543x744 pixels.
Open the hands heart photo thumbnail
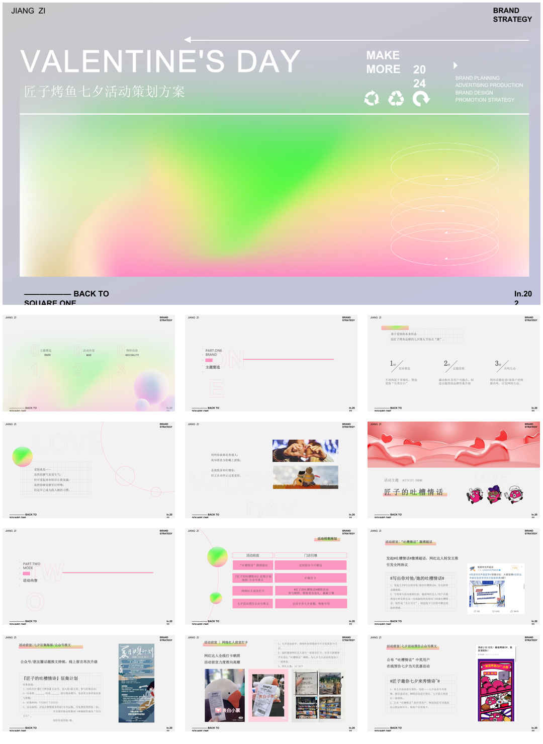coord(305,451)
